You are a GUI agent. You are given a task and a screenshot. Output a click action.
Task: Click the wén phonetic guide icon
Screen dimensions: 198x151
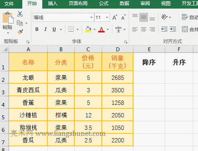pos(118,29)
